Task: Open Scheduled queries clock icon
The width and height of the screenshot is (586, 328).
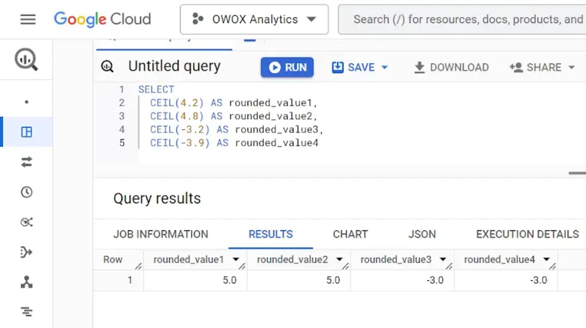Action: pyautogui.click(x=27, y=192)
